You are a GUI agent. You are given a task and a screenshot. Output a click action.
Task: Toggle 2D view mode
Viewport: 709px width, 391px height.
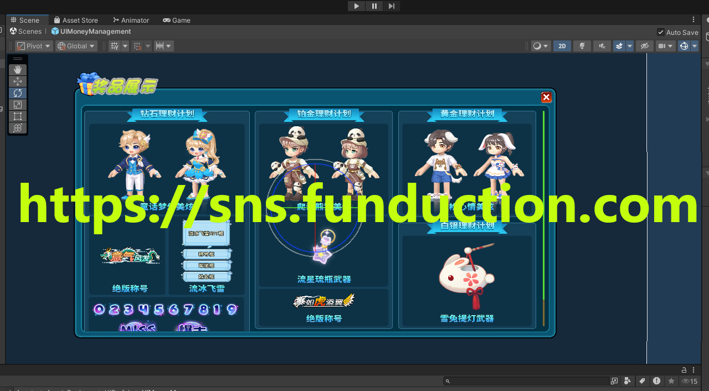(562, 46)
